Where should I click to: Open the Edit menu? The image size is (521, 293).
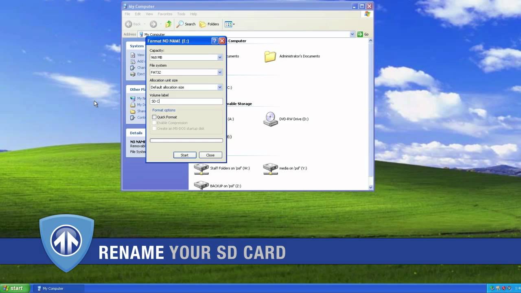[138, 14]
